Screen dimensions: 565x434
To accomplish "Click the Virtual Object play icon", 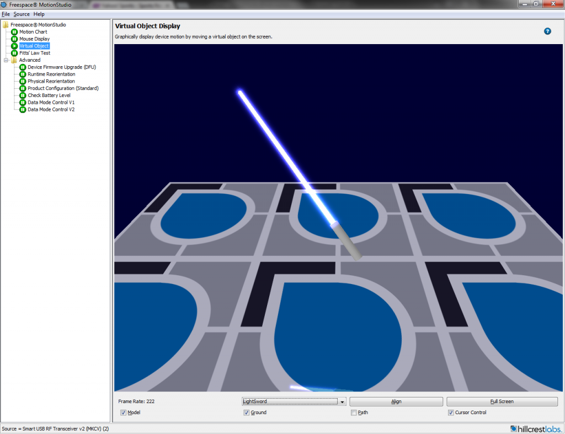I will (x=14, y=46).
